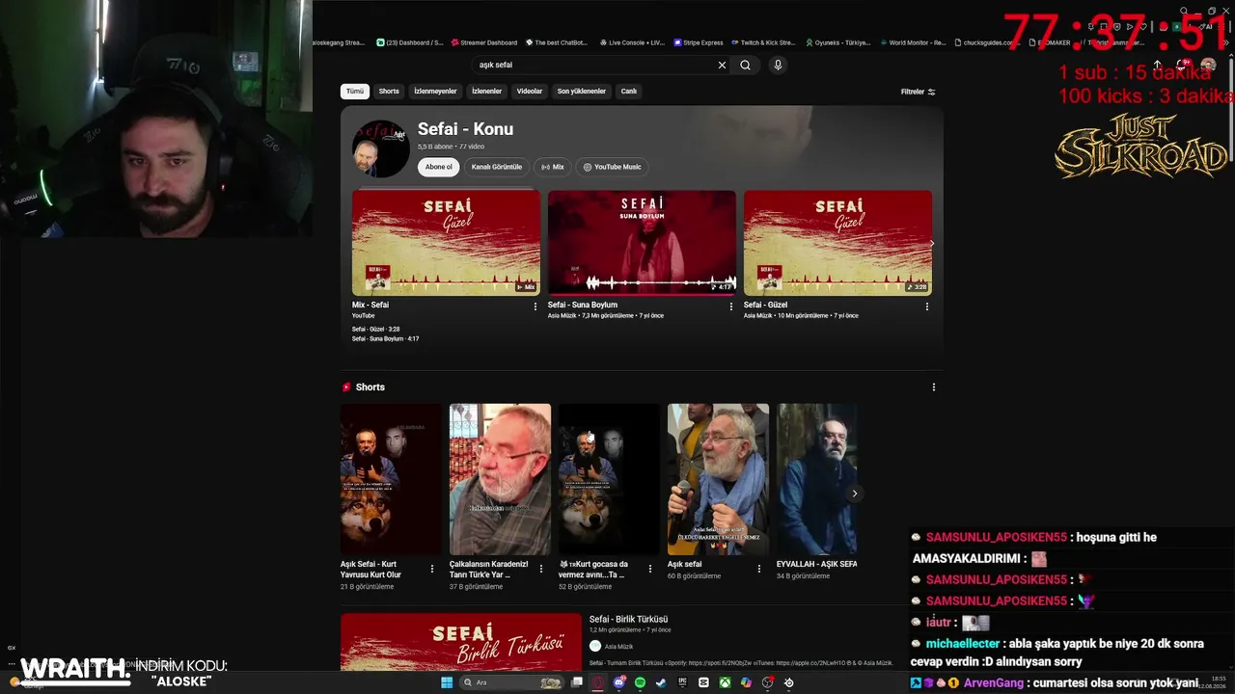Click the Windows taskbar search box
This screenshot has width=1235, height=694.
(511, 682)
